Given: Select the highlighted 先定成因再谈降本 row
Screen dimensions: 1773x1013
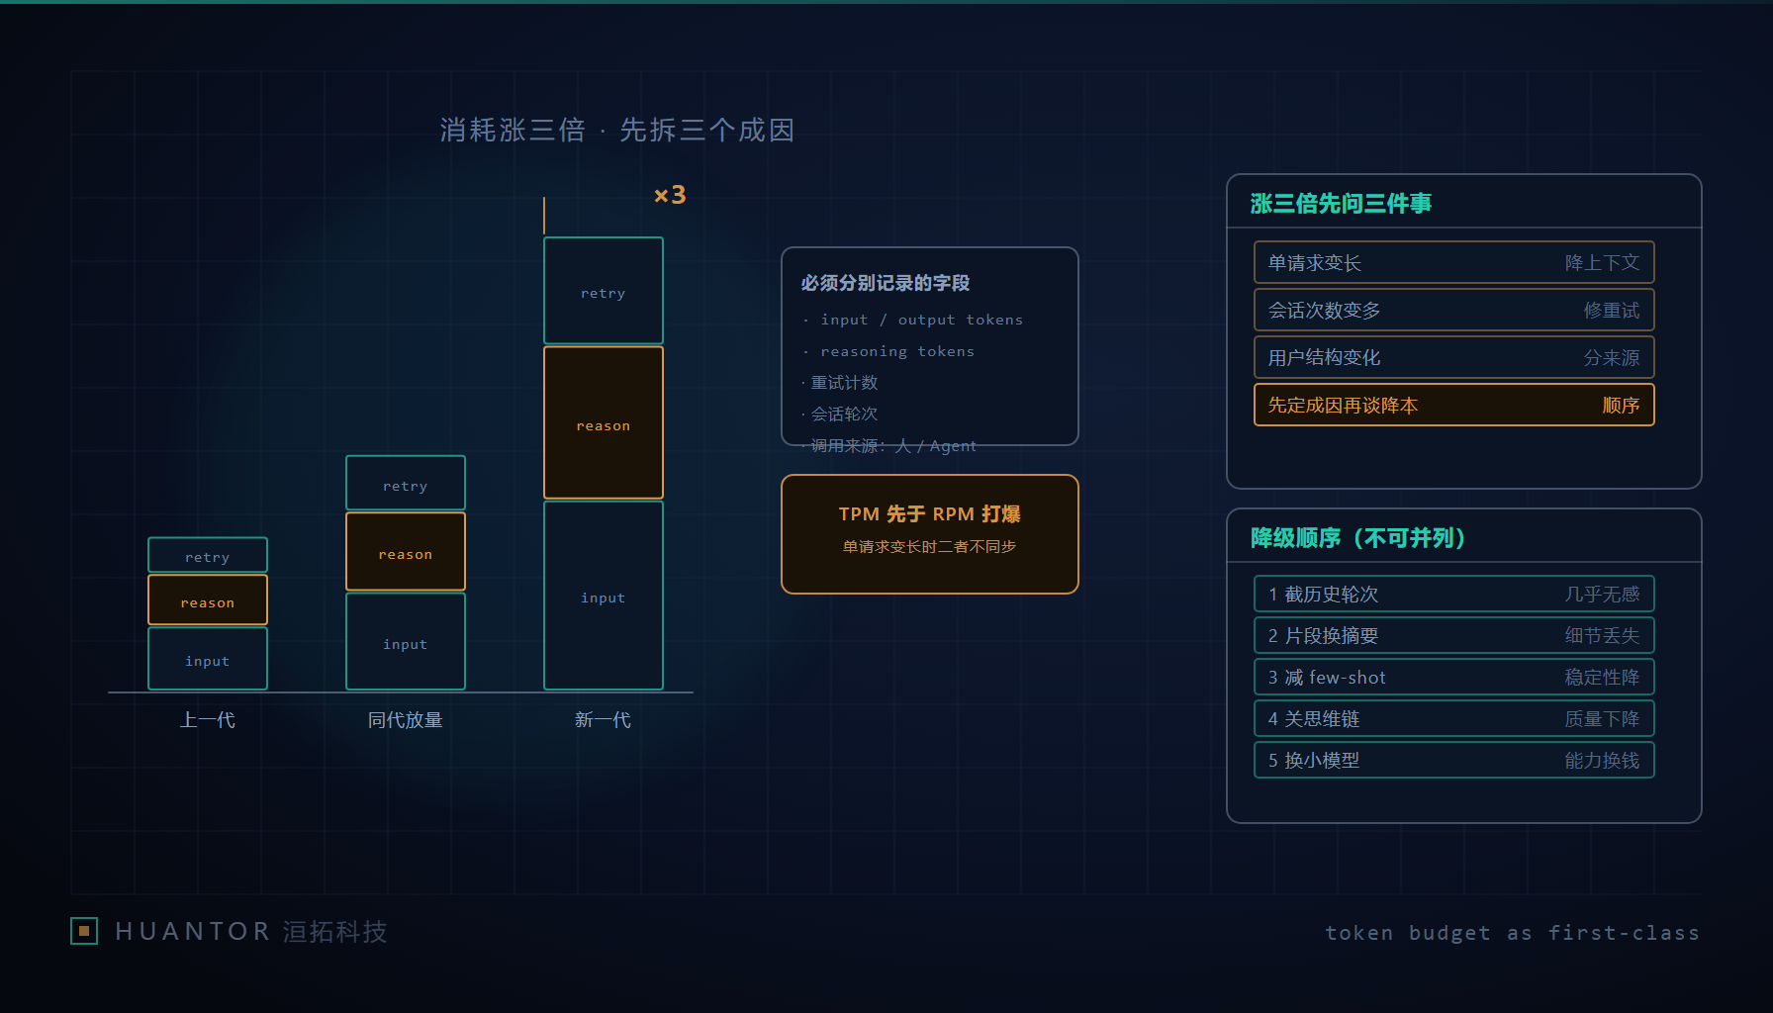Looking at the screenshot, I should click(x=1454, y=405).
